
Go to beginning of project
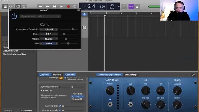[x=55, y=7]
